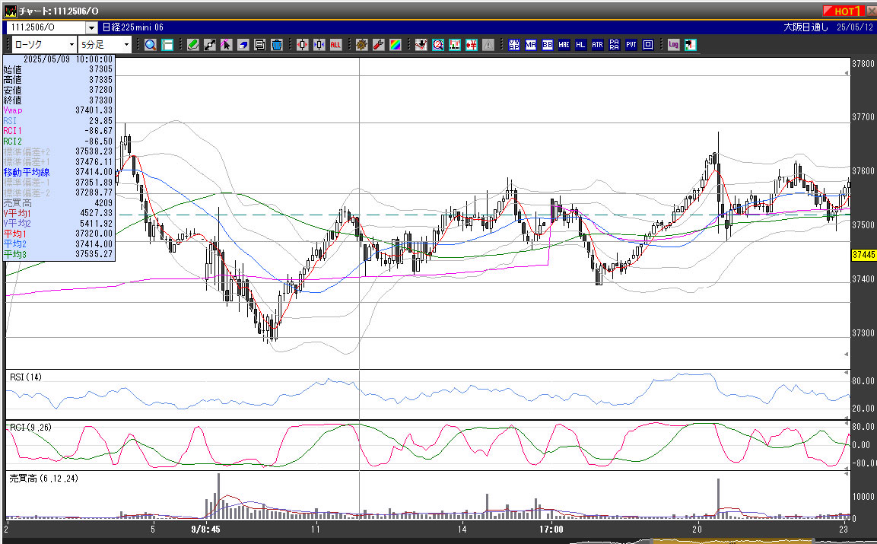Click the 大阪日通し session label
The image size is (877, 544).
click(806, 27)
